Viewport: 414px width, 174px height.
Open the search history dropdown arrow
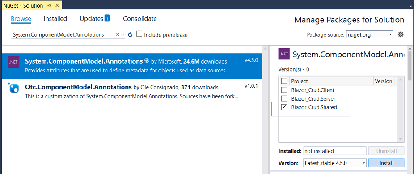pos(123,34)
